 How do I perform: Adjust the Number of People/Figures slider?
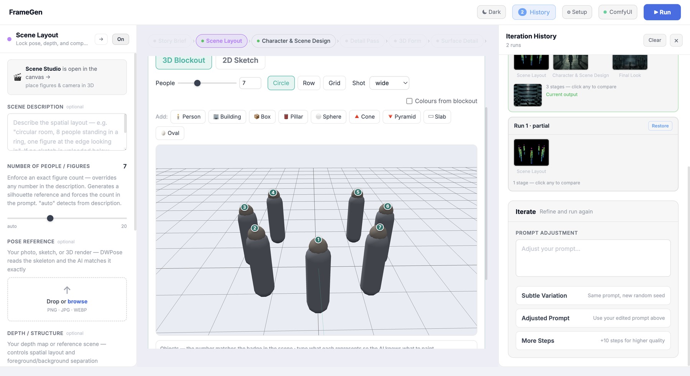(x=50, y=218)
